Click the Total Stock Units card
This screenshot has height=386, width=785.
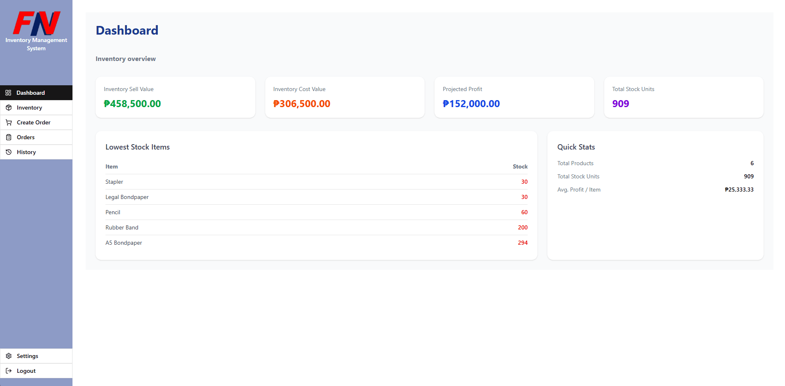[x=684, y=97]
